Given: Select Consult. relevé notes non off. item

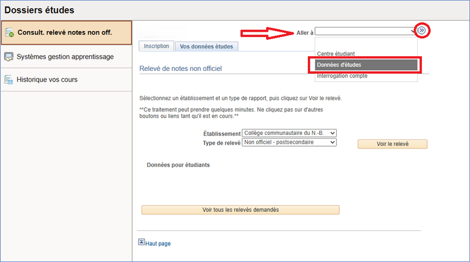Looking at the screenshot, I should coord(65,32).
